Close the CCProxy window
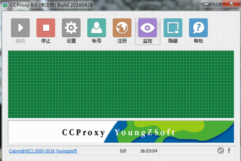 pos(231,3)
